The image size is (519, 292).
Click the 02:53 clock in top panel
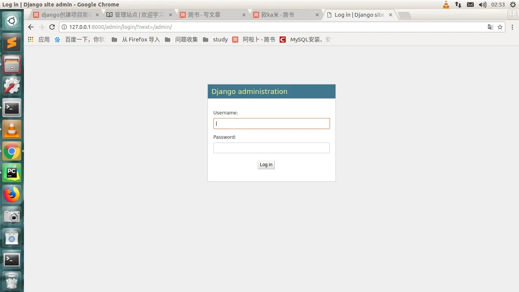tap(498, 5)
